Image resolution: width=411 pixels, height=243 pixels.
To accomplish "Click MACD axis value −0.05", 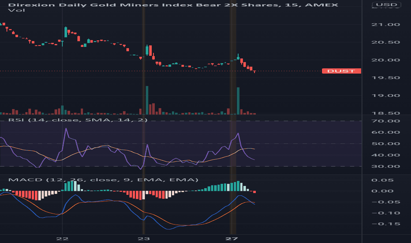I will pos(385,202).
